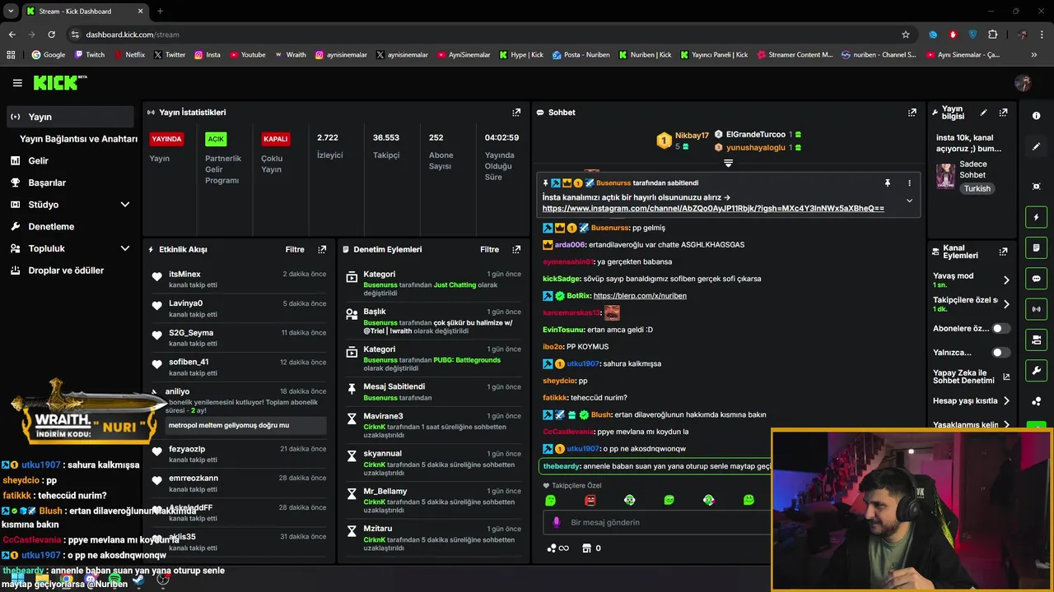This screenshot has height=592, width=1054.
Task: Click username Nikbay17 in leaderboard
Action: click(x=692, y=135)
